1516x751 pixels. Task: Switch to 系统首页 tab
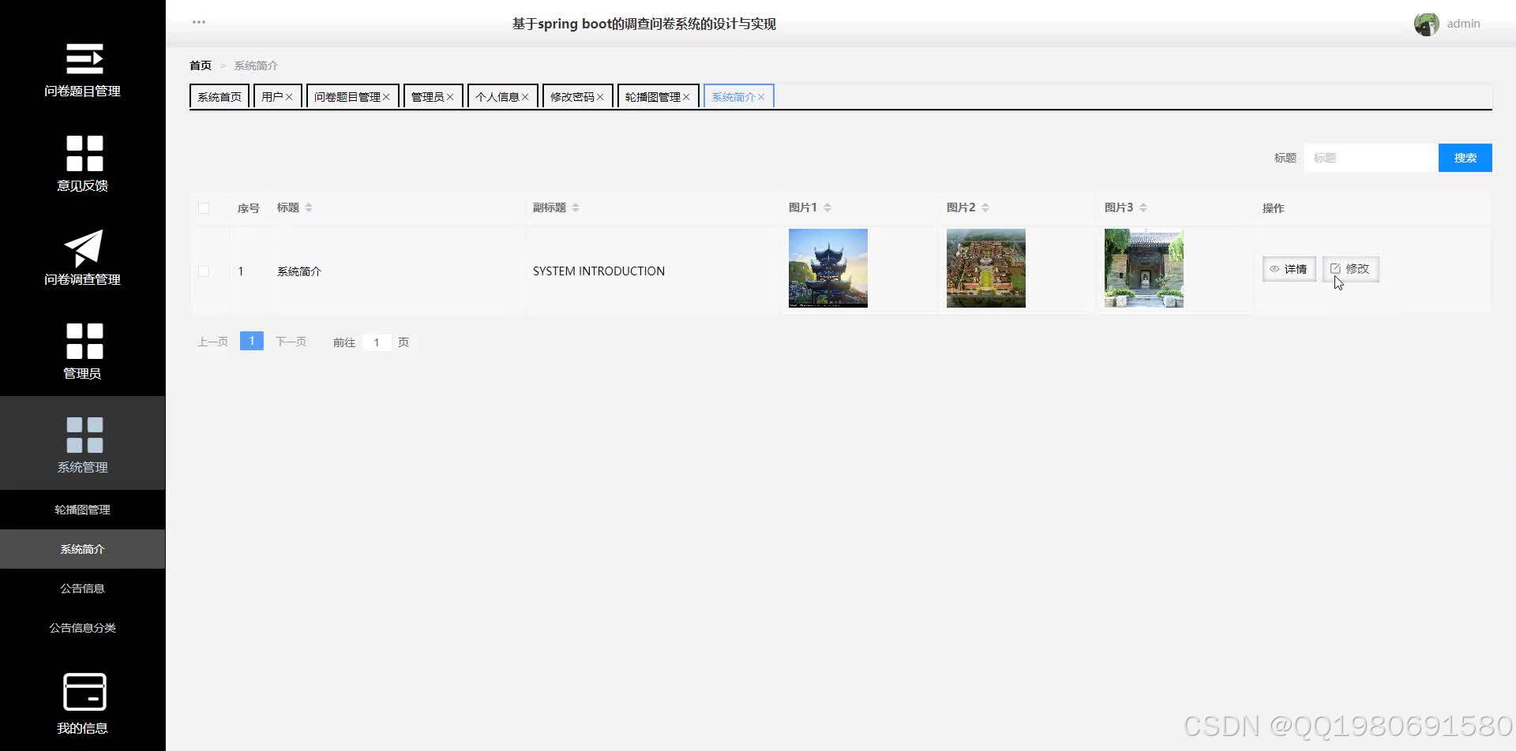220,96
